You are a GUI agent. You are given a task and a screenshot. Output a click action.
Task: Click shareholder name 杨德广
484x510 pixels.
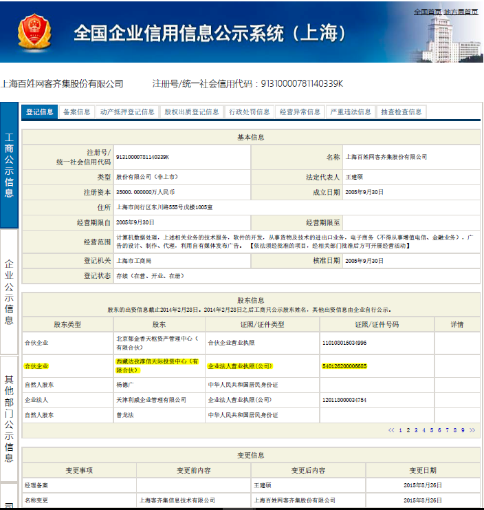click(x=124, y=385)
